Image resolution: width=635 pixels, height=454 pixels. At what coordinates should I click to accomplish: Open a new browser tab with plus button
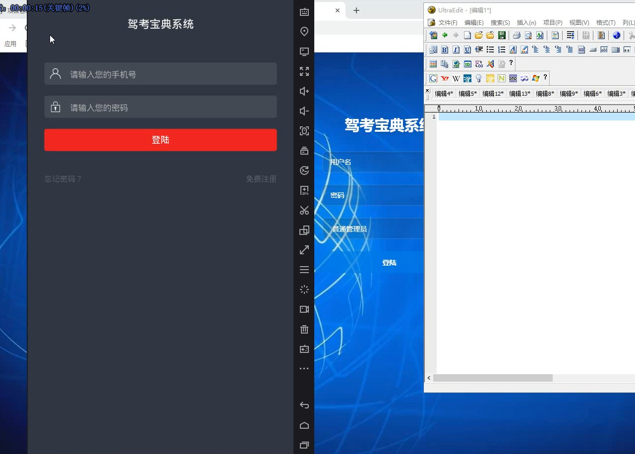(x=356, y=10)
